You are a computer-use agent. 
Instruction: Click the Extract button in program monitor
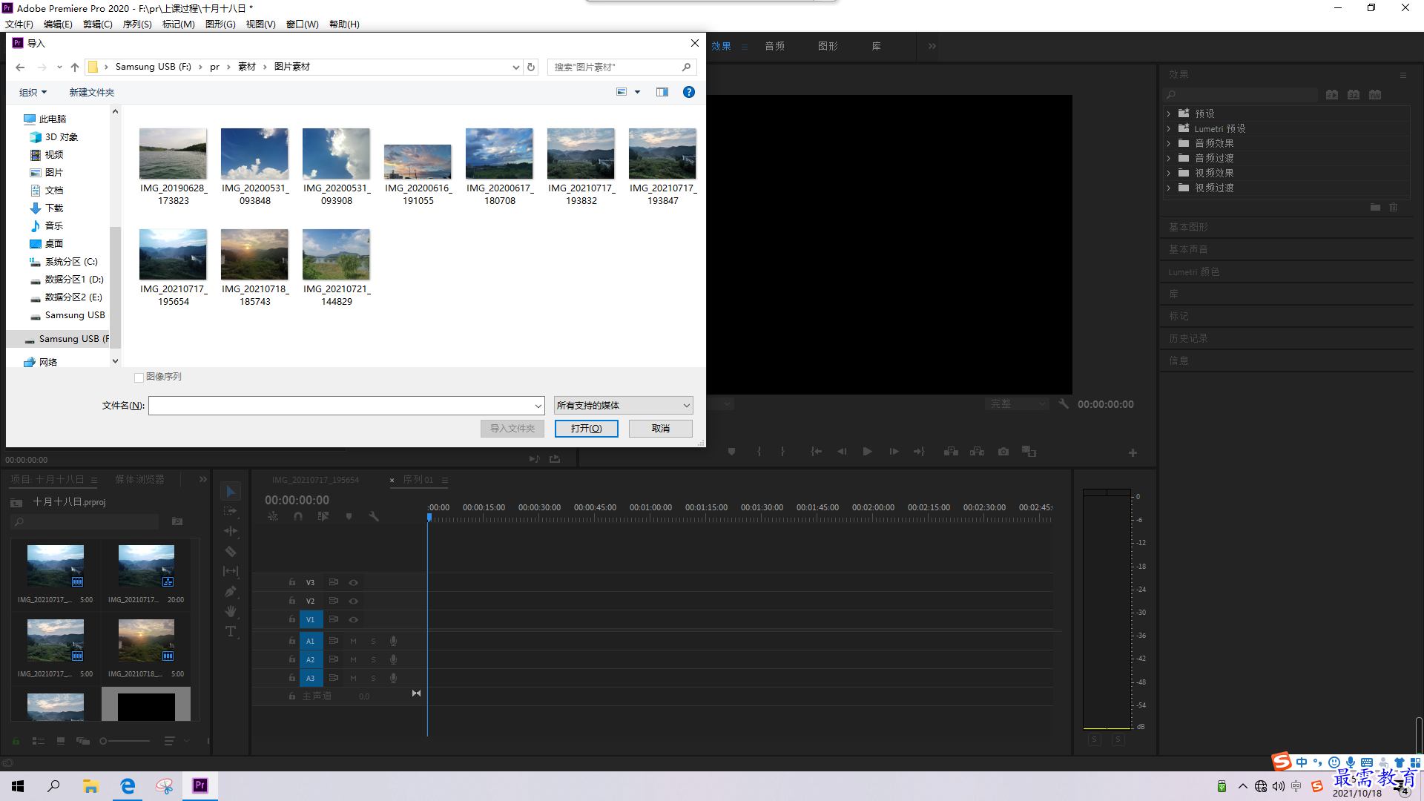978,452
